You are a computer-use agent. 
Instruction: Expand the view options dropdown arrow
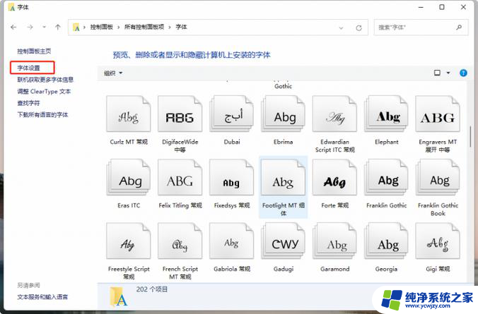pyautogui.click(x=448, y=73)
